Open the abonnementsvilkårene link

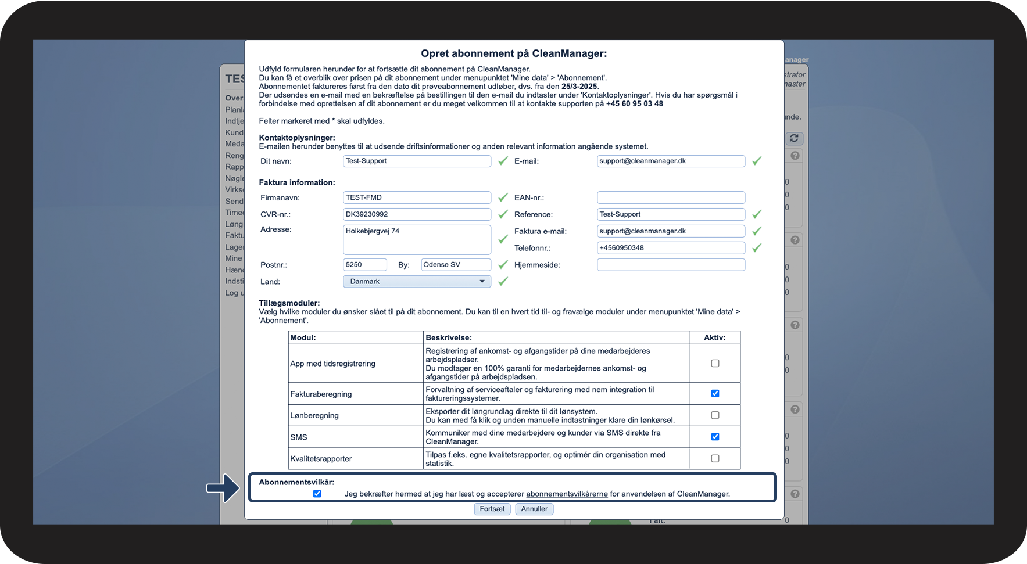click(x=567, y=494)
